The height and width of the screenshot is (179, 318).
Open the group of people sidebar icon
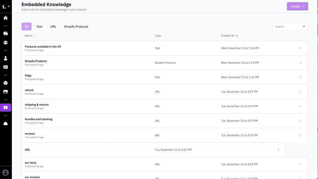click(5, 42)
